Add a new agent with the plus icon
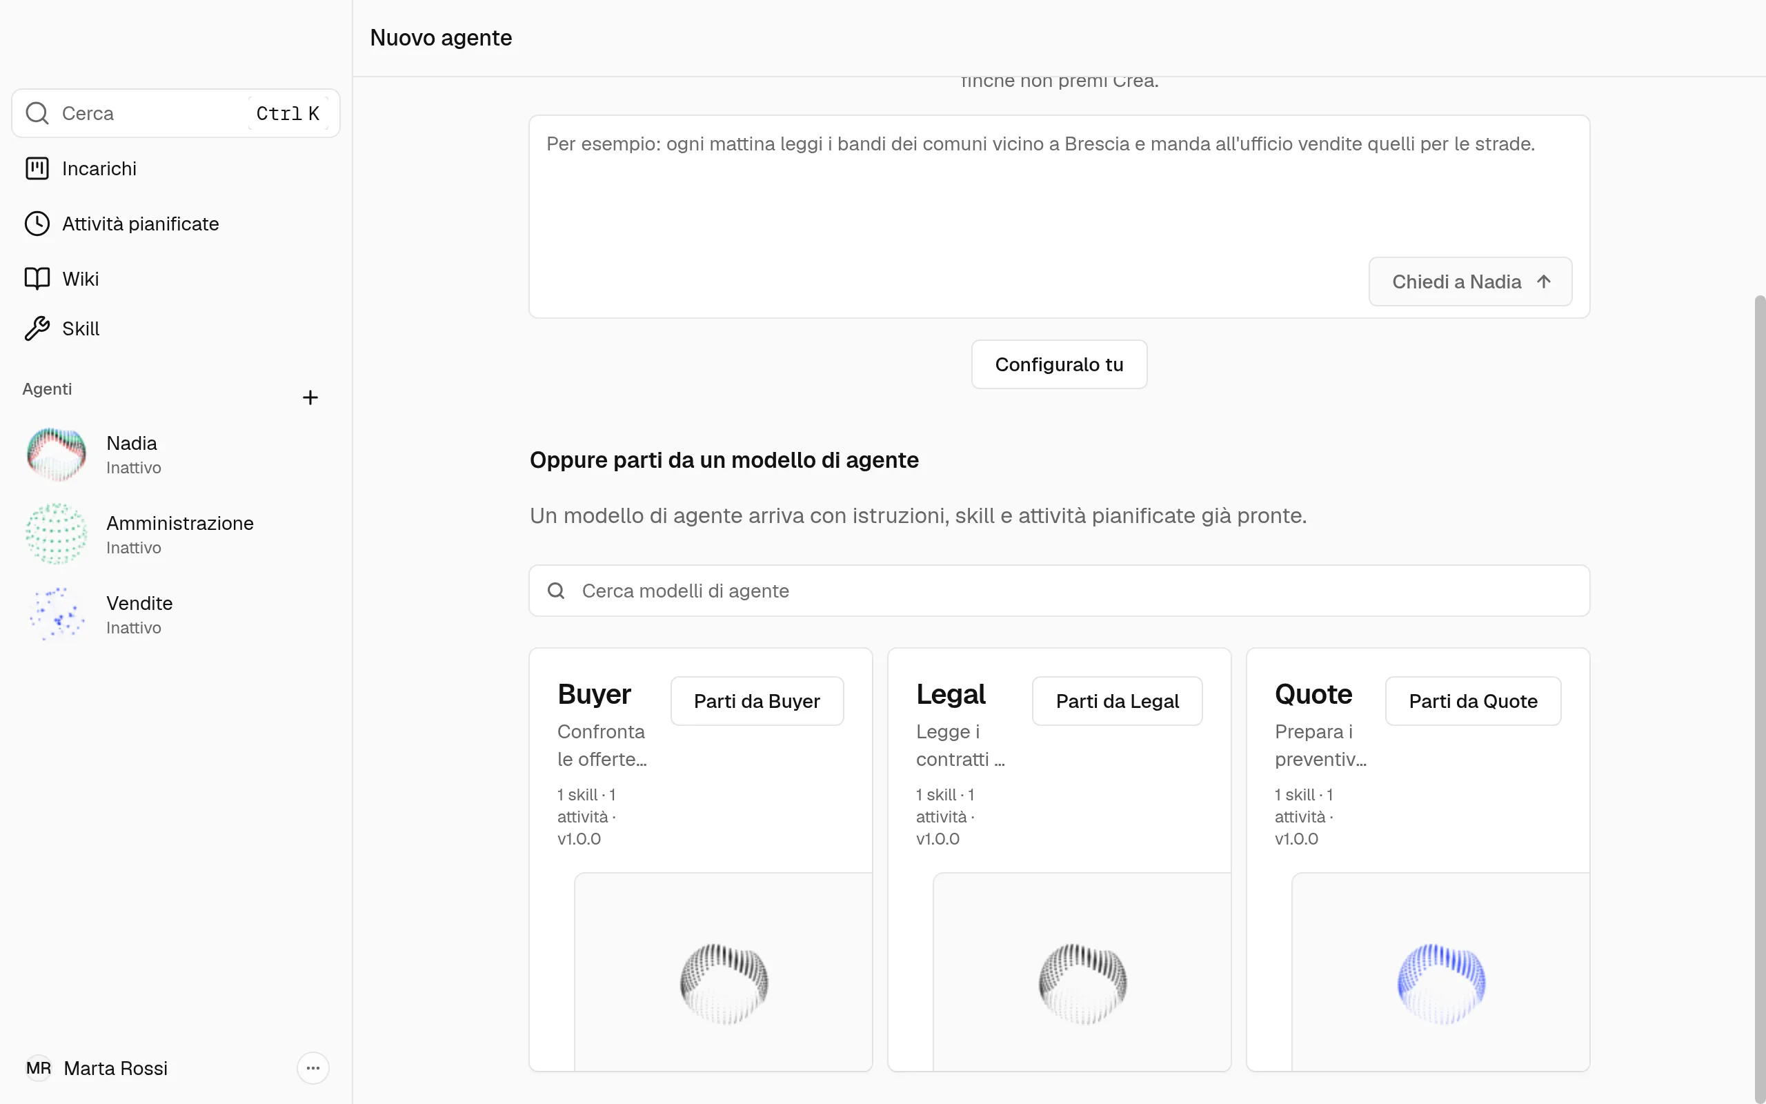 coord(310,397)
